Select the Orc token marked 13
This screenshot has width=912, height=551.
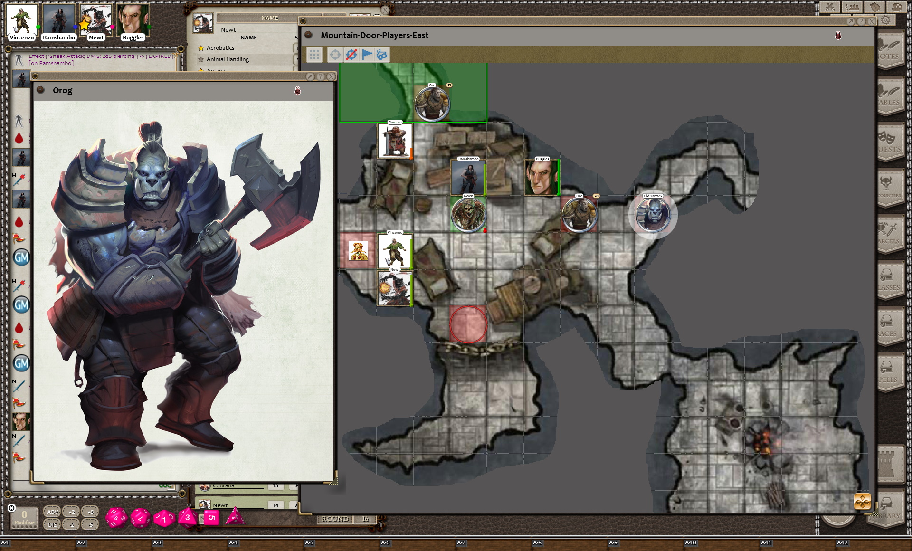pos(432,104)
